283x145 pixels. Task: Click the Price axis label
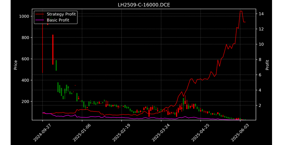pyautogui.click(x=15, y=65)
